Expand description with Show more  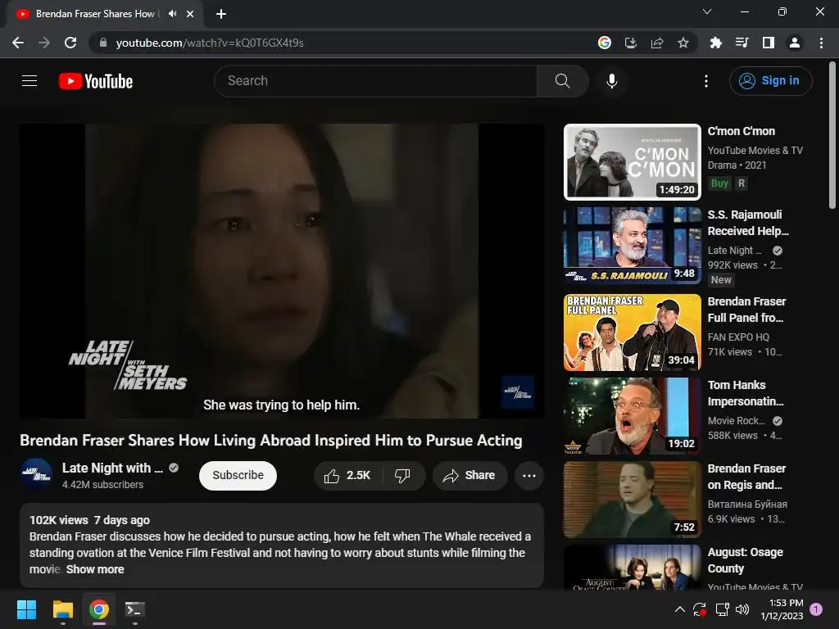click(x=95, y=569)
